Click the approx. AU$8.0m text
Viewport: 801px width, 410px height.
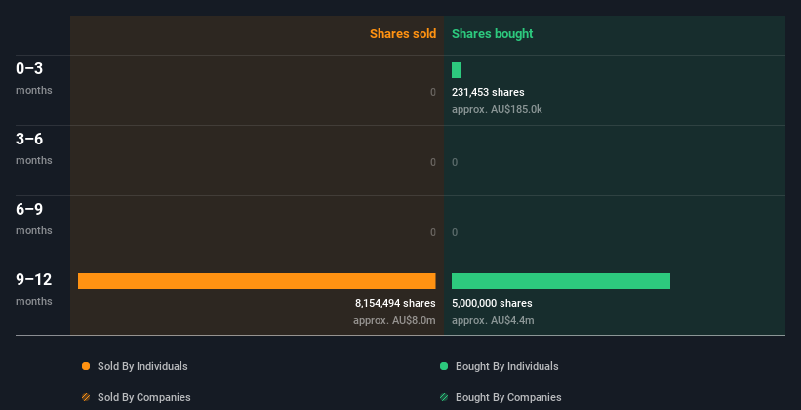pos(394,321)
